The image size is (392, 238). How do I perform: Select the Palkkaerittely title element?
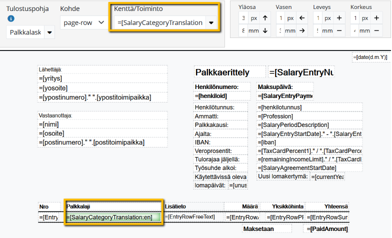[229, 72]
